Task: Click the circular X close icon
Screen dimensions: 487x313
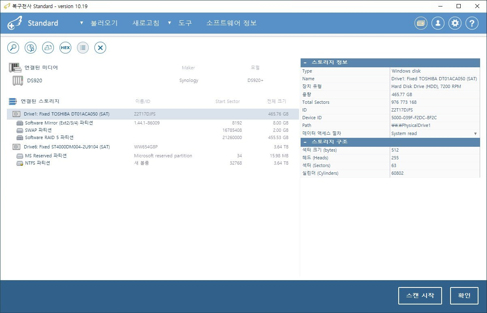Action: point(100,47)
